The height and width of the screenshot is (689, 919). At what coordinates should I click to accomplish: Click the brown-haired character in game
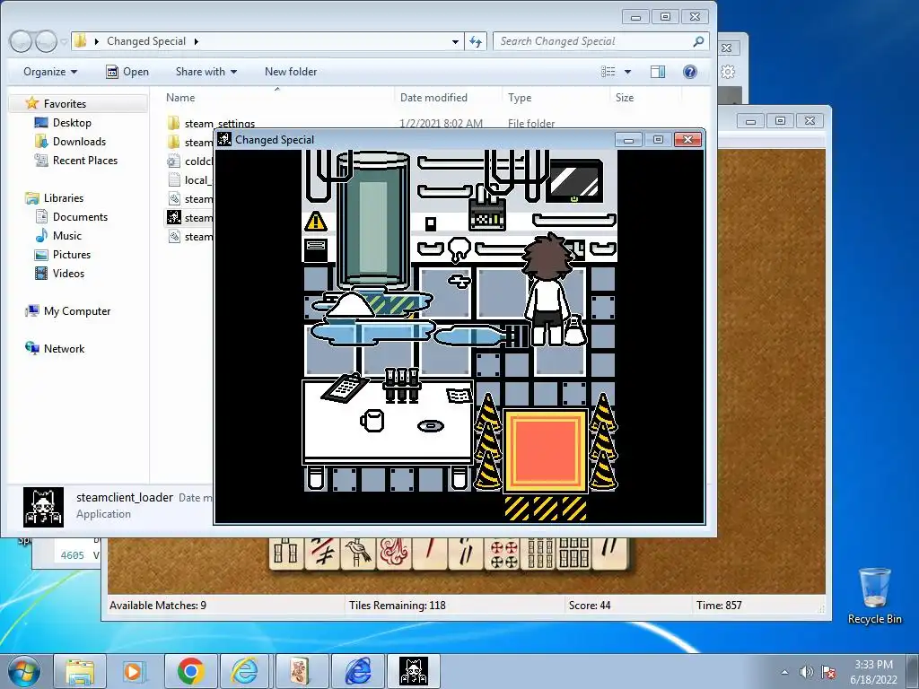tap(548, 288)
